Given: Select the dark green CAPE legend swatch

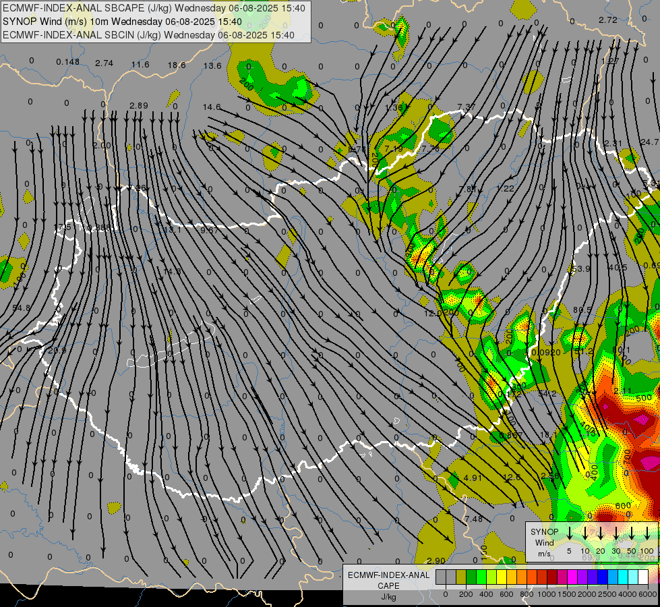Looking at the screenshot, I should pyautogui.click(x=471, y=577).
